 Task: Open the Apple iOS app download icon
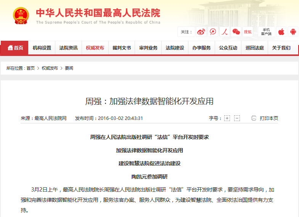281,32
